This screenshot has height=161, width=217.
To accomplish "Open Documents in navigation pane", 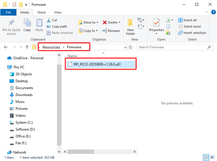I will pos(22,88).
